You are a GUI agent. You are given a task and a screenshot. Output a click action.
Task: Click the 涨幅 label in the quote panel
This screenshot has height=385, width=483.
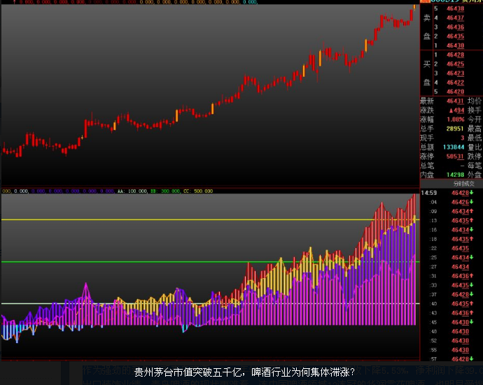(x=427, y=119)
